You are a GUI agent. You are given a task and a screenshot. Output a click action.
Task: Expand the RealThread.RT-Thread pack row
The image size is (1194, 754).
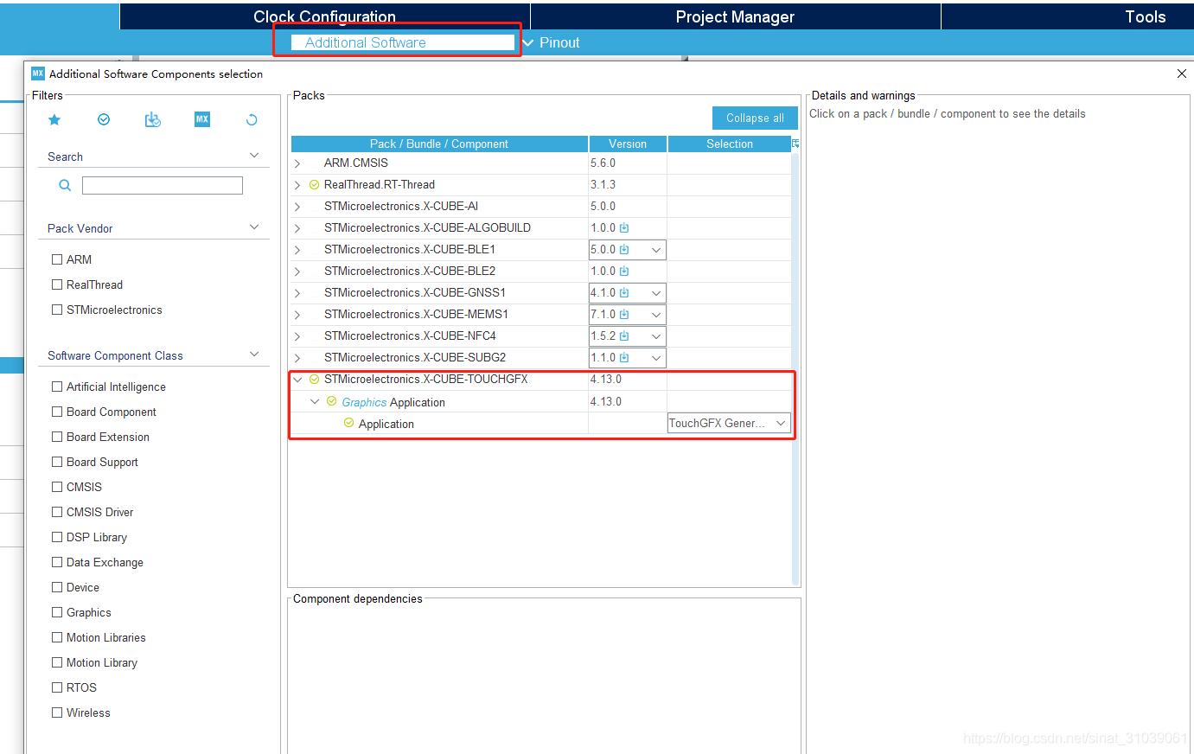pos(297,185)
